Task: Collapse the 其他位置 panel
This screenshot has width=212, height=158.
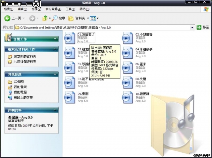Action: click(x=55, y=74)
